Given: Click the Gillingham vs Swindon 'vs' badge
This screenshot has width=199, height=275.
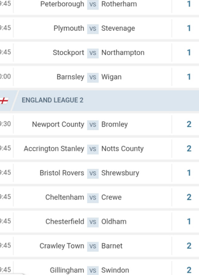Looking at the screenshot, I should tap(93, 270).
